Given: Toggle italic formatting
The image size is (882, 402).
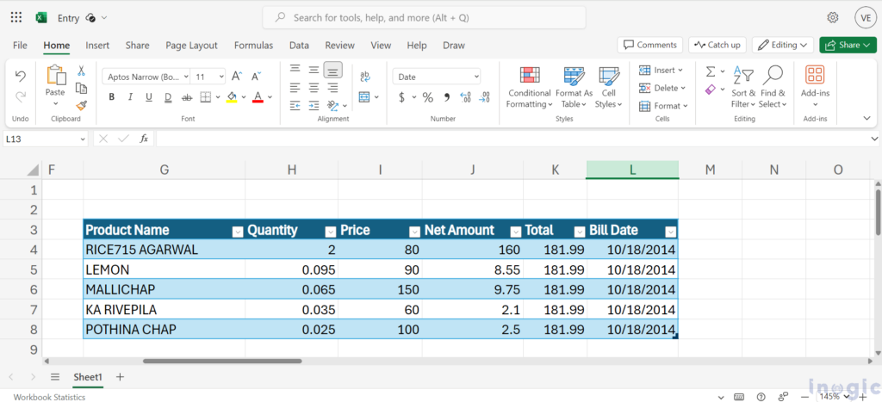Looking at the screenshot, I should point(130,97).
